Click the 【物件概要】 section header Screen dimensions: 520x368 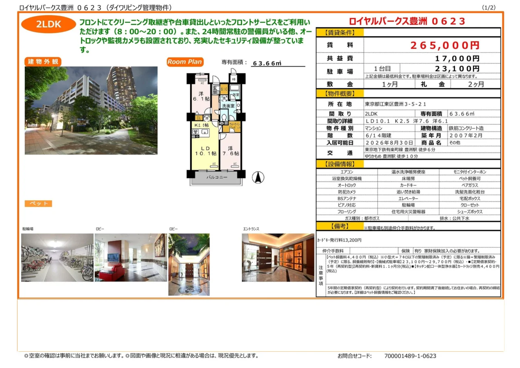coord(340,94)
